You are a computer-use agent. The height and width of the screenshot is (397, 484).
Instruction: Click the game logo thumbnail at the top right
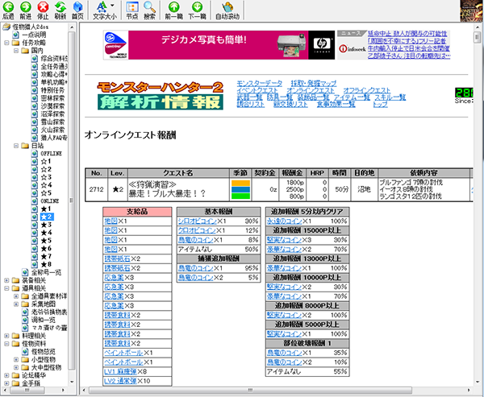(471, 10)
